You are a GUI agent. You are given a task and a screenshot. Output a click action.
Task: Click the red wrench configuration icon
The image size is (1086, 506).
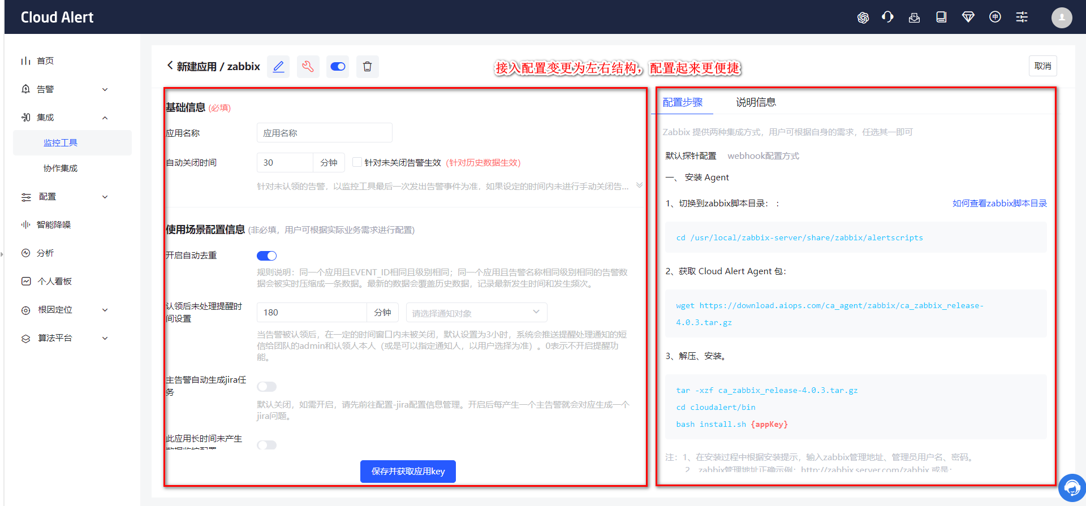point(308,67)
